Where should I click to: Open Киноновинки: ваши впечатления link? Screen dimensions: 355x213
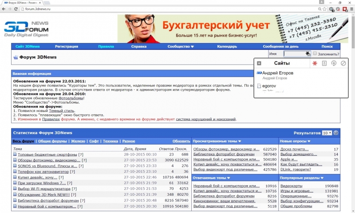[x=225, y=201]
